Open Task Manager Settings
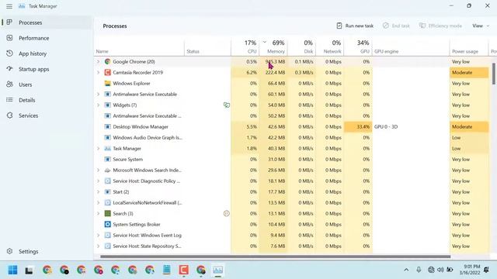Image resolution: width=497 pixels, height=279 pixels. (x=47, y=251)
